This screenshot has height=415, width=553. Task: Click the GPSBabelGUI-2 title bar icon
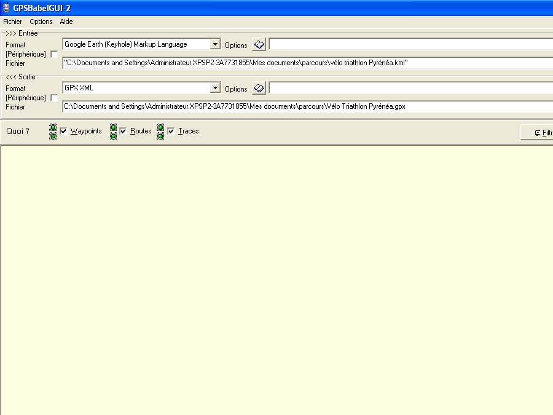tap(6, 7)
